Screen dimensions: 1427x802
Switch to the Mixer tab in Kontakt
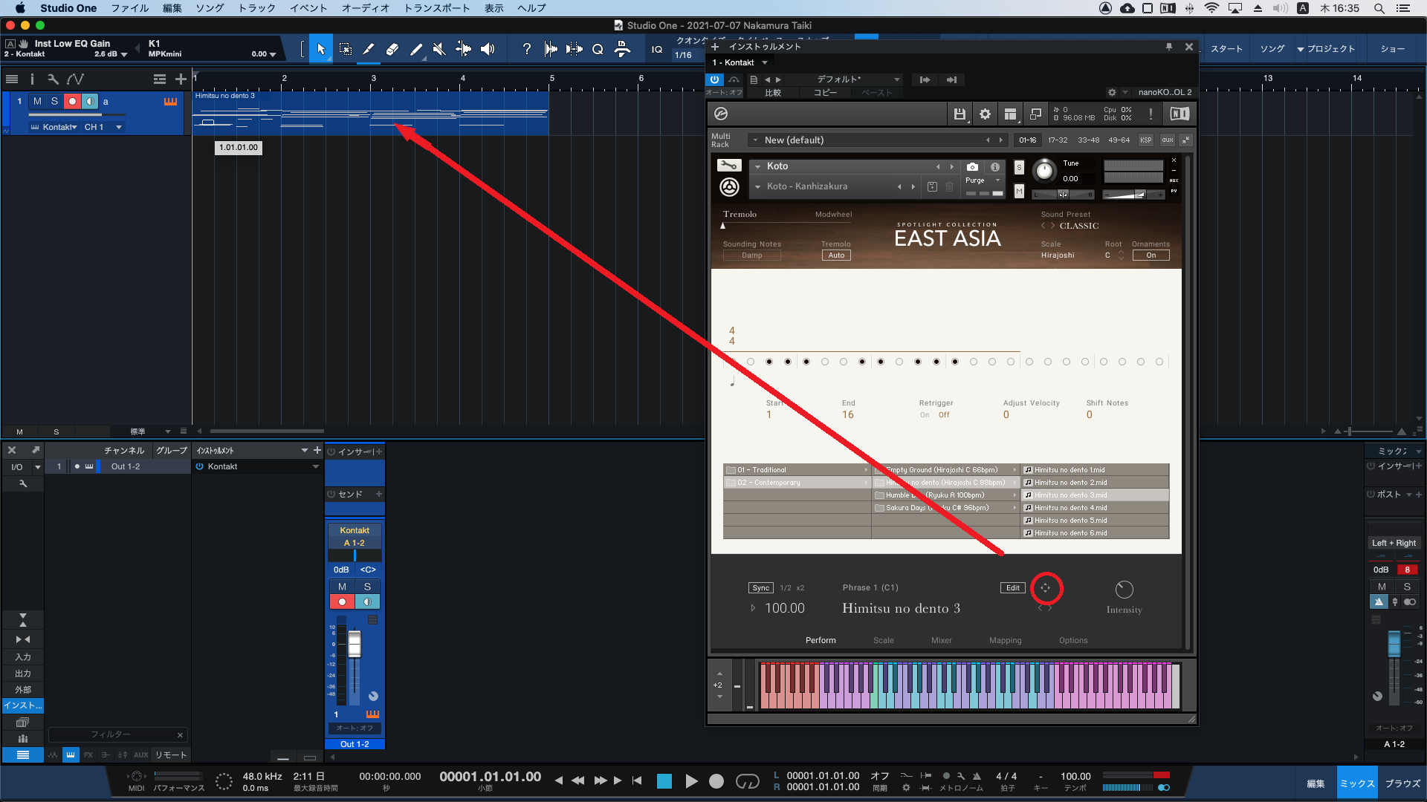click(x=941, y=640)
